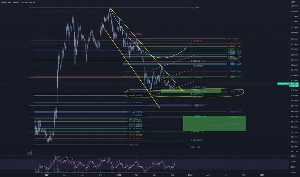The width and height of the screenshot is (300, 177).
Task: Select the 0.886(0.03320) Fibonacci level label
Action: click(197, 131)
